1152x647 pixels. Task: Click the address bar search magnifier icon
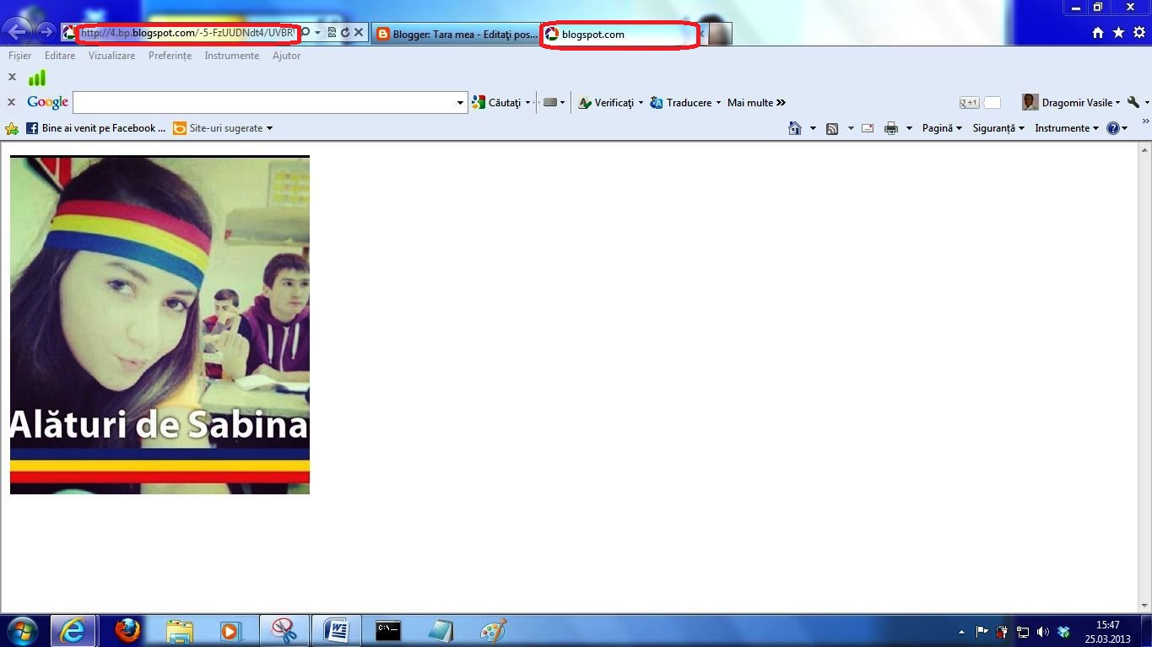306,33
